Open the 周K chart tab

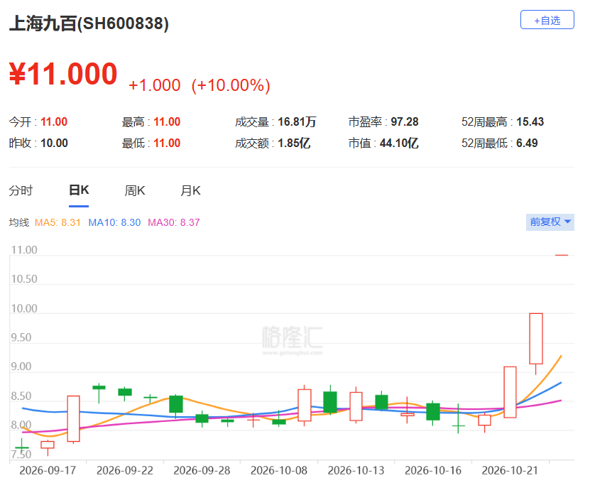coord(135,190)
